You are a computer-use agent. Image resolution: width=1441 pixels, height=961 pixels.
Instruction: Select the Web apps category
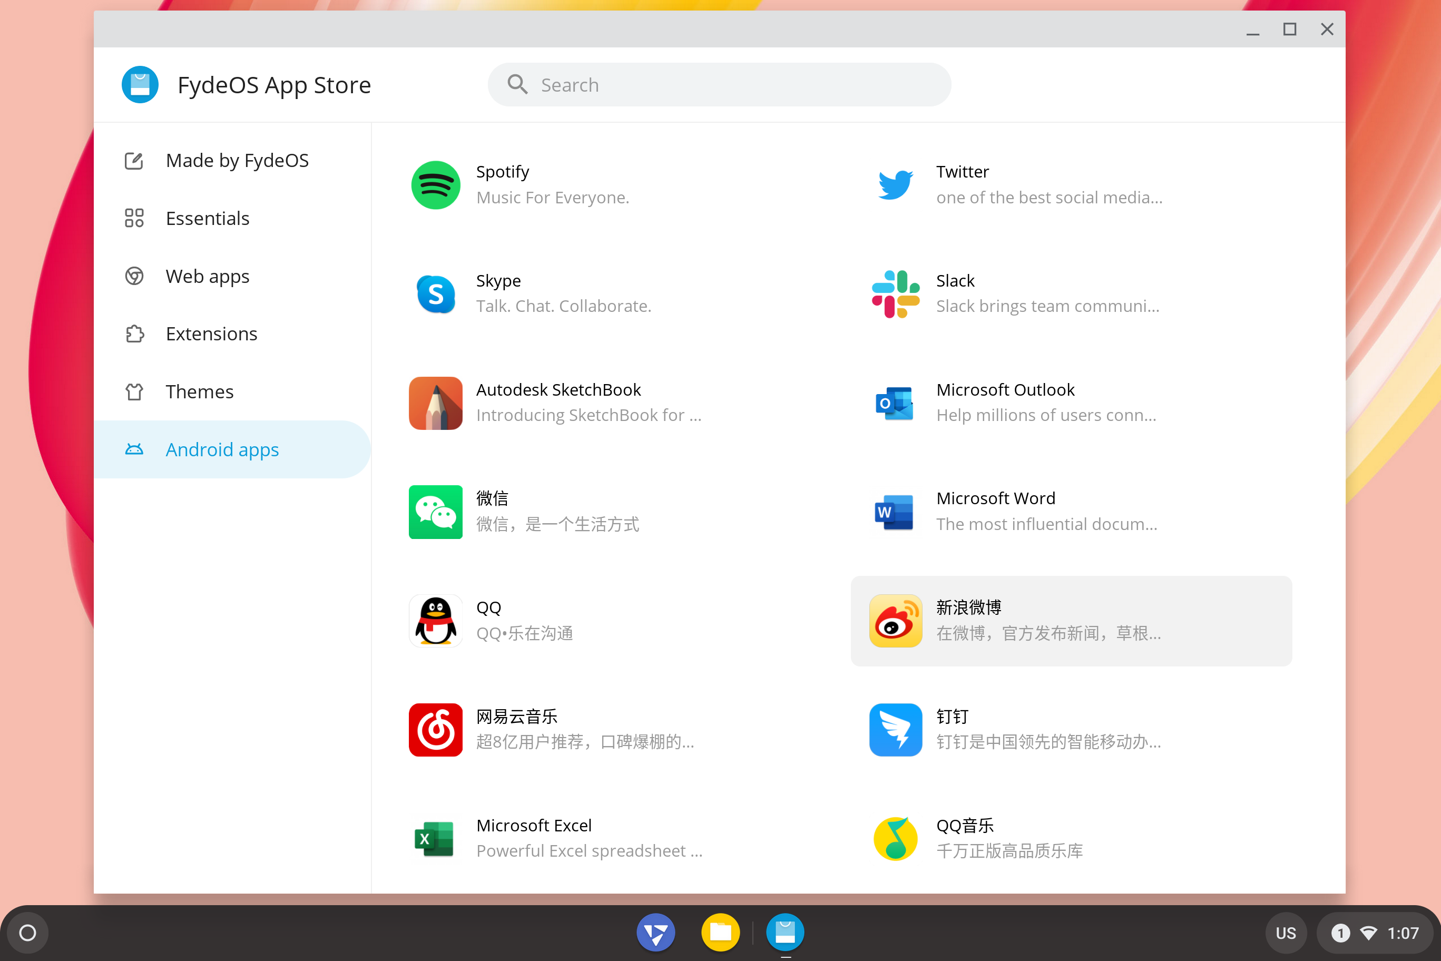pyautogui.click(x=232, y=277)
